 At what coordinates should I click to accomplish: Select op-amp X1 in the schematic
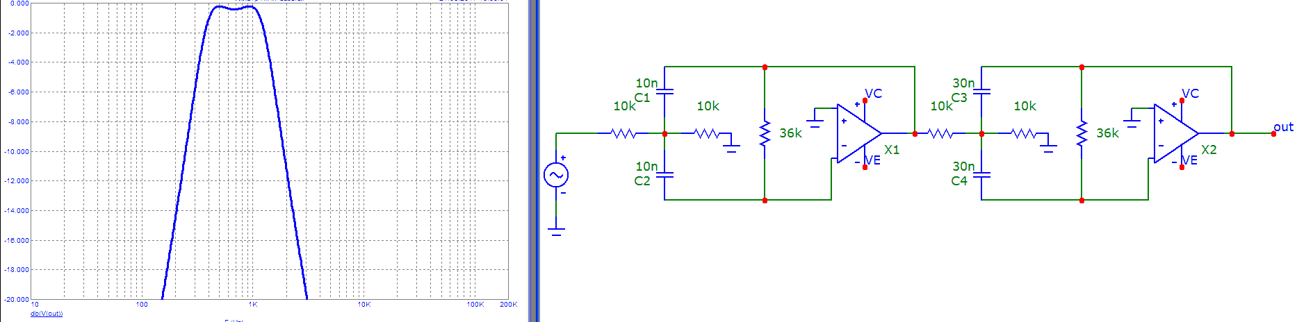pyautogui.click(x=859, y=133)
